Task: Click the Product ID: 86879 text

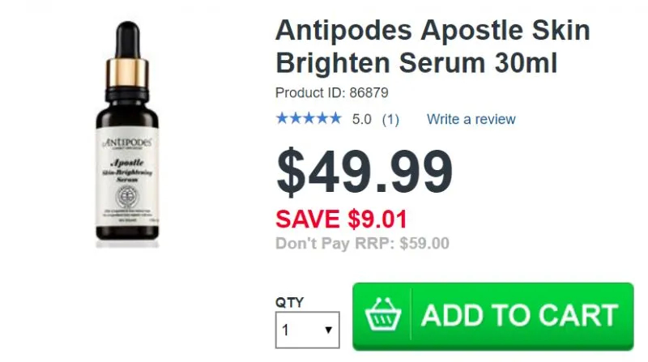Action: click(x=332, y=92)
